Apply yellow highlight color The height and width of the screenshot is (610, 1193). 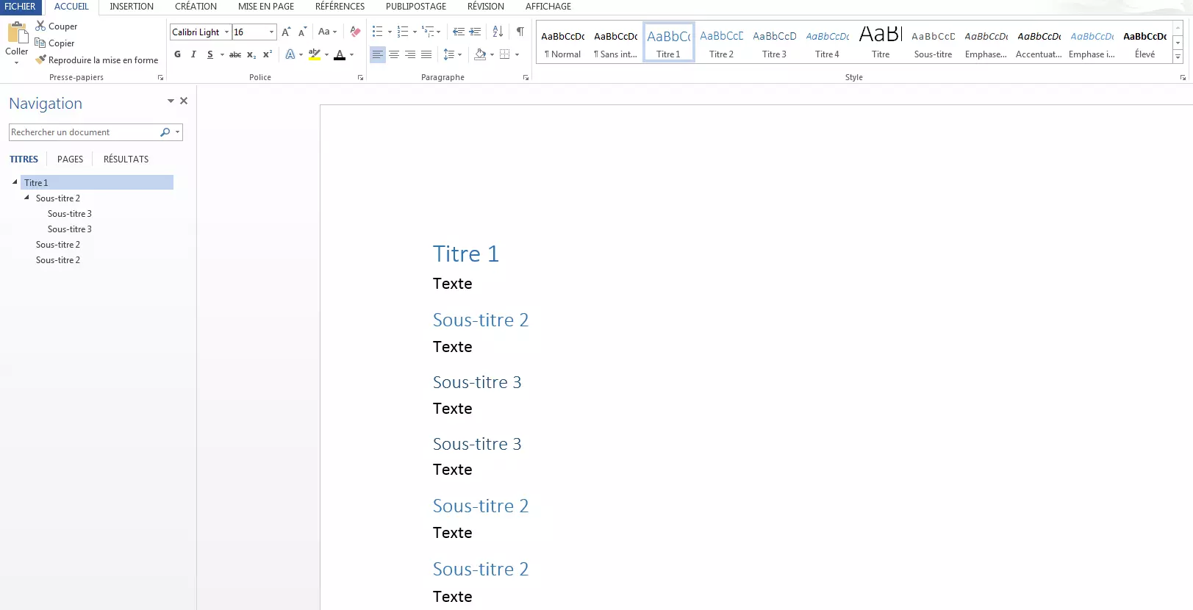pyautogui.click(x=315, y=54)
